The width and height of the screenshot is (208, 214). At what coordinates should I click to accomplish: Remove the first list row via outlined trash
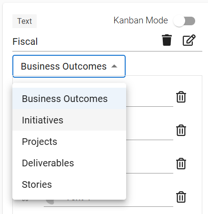181,97
